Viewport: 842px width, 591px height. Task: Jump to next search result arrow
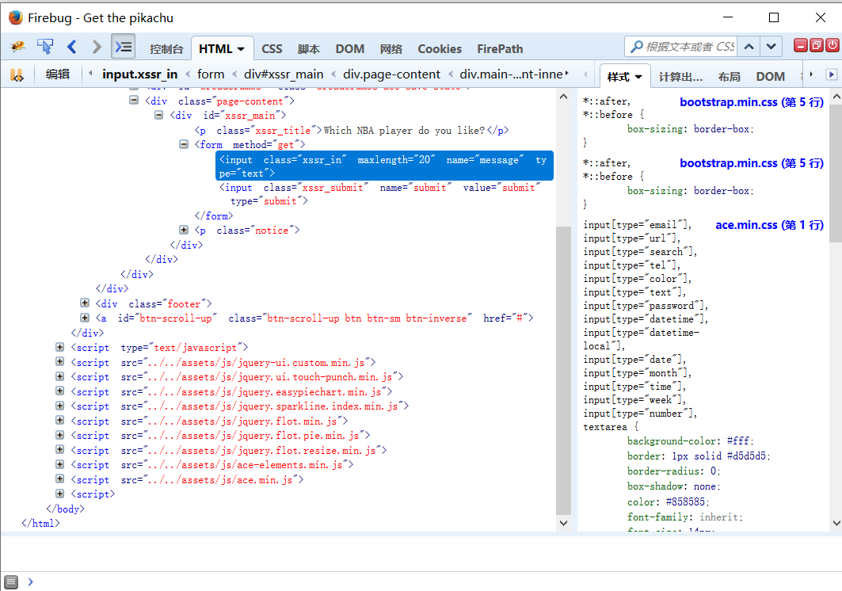pos(771,47)
